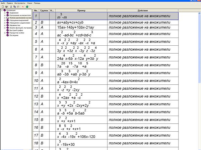Click the Paste toolbar icon
The width and height of the screenshot is (201, 150).
[x=18, y=6]
